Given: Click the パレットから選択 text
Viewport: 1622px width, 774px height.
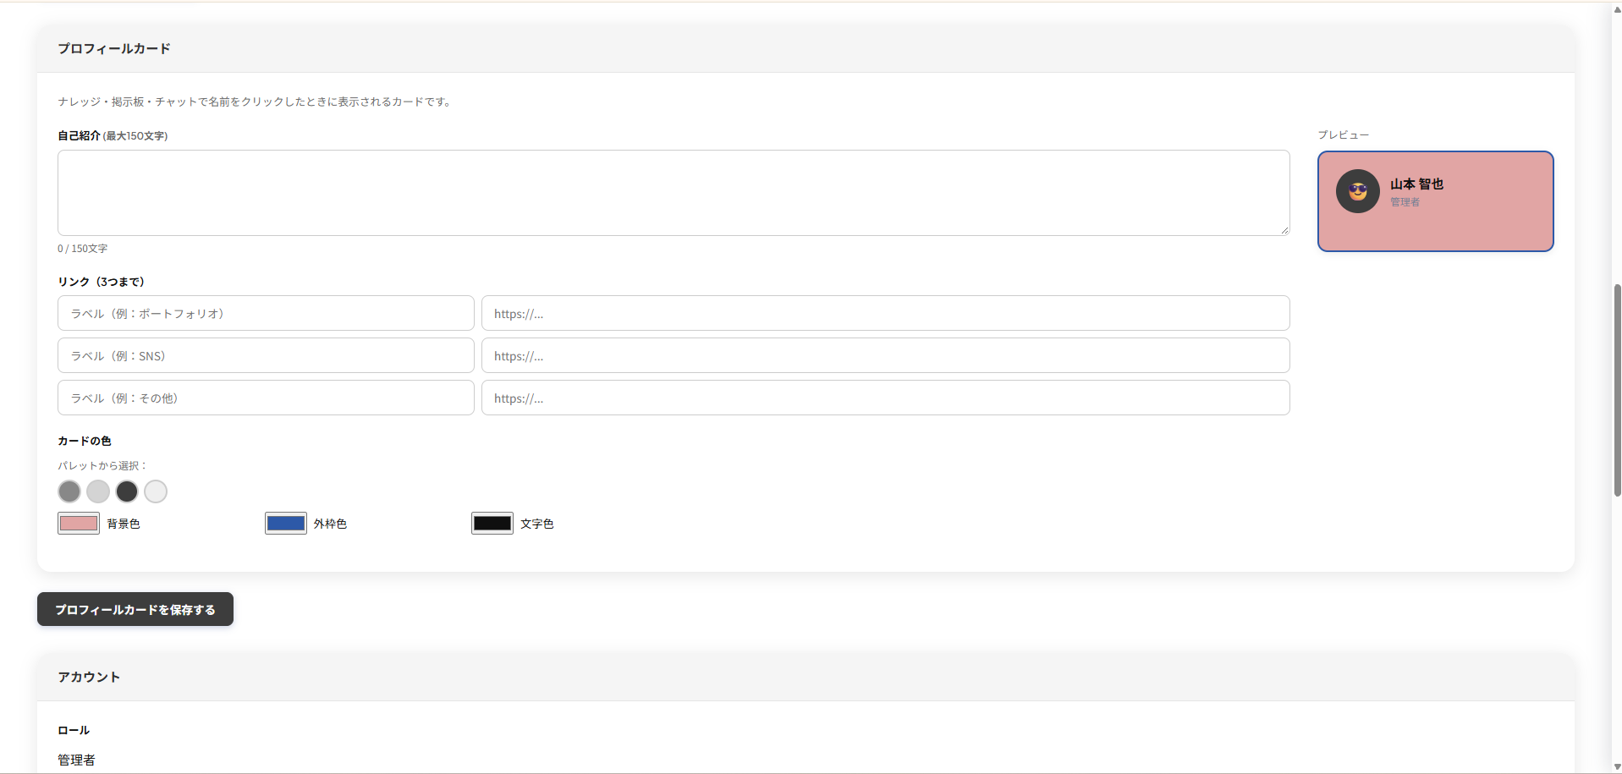Looking at the screenshot, I should coord(102,465).
